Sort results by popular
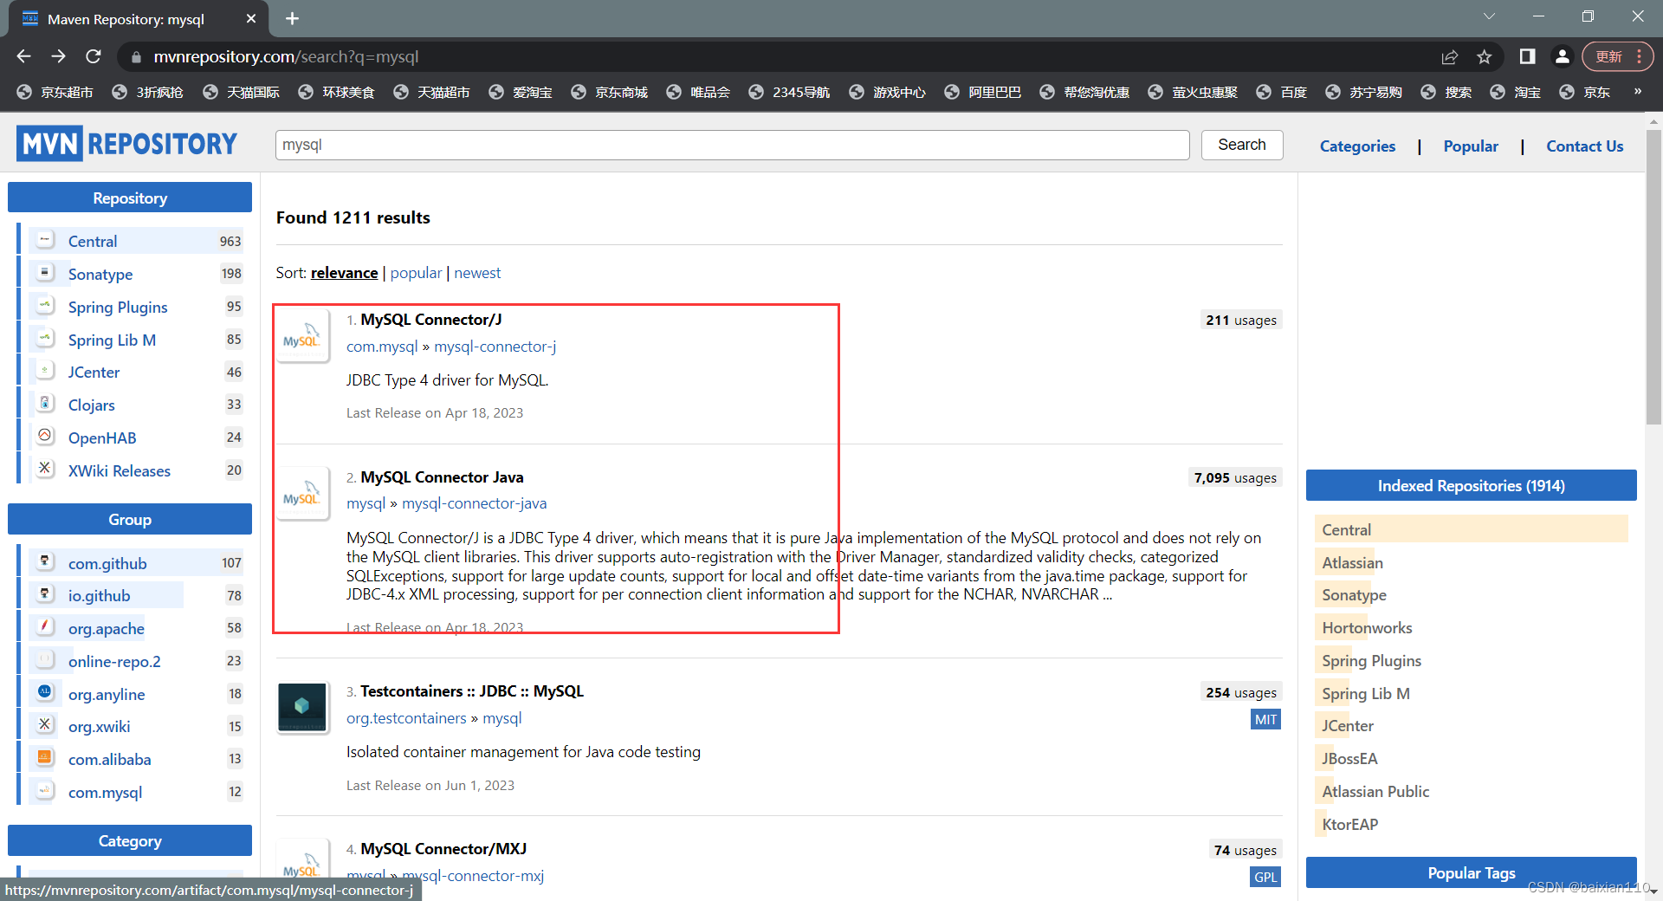The width and height of the screenshot is (1663, 901). [416, 273]
